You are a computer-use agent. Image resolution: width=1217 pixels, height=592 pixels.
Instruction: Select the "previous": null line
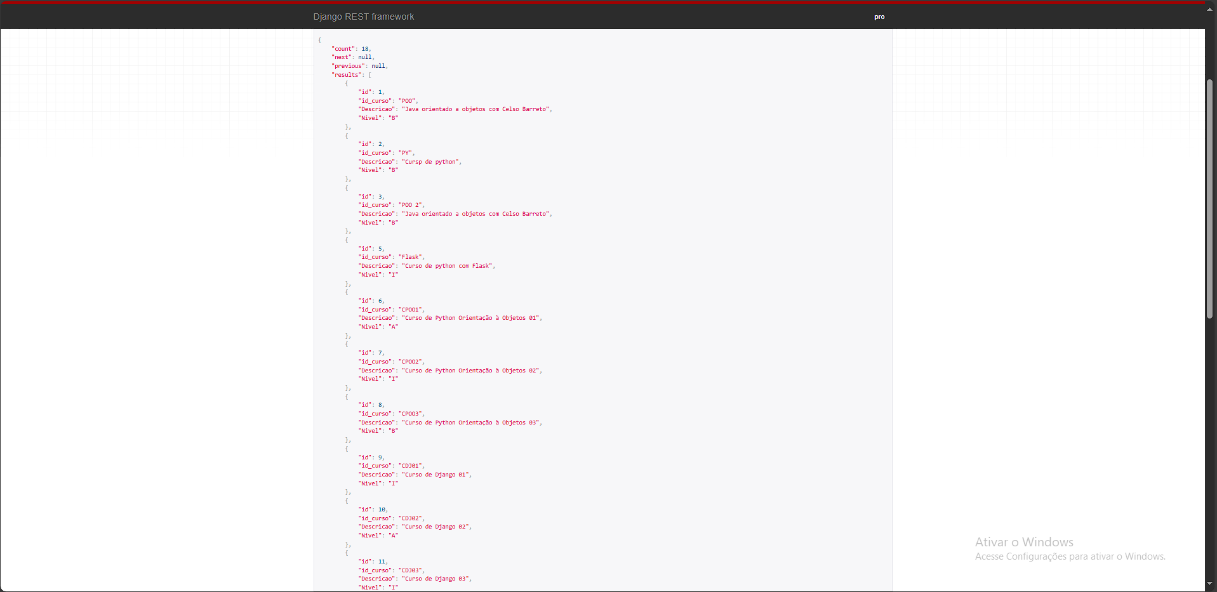(359, 66)
